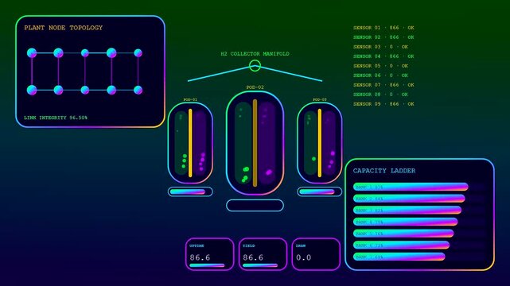
Task: Click the 'SENSOR 05 · 0 · OK' row
Action: [380, 66]
